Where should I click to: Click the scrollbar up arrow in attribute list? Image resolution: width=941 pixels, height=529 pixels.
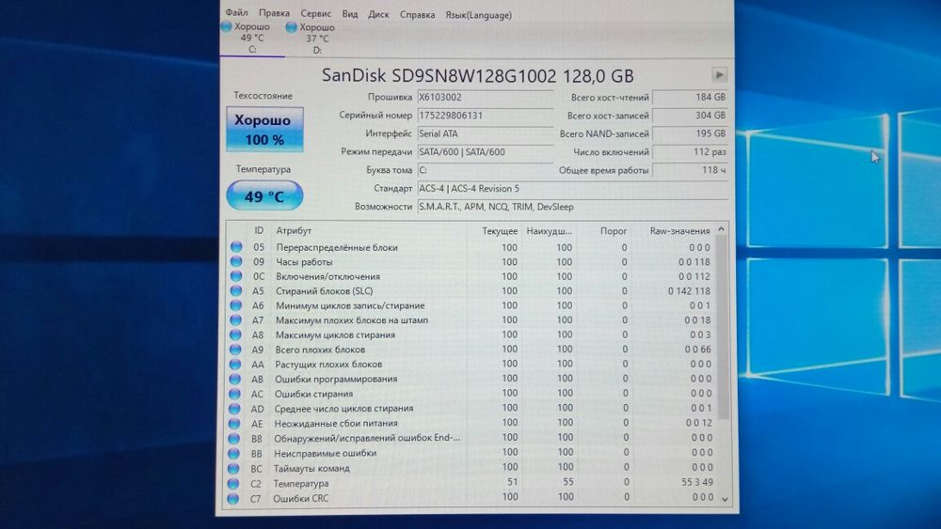pyautogui.click(x=722, y=229)
